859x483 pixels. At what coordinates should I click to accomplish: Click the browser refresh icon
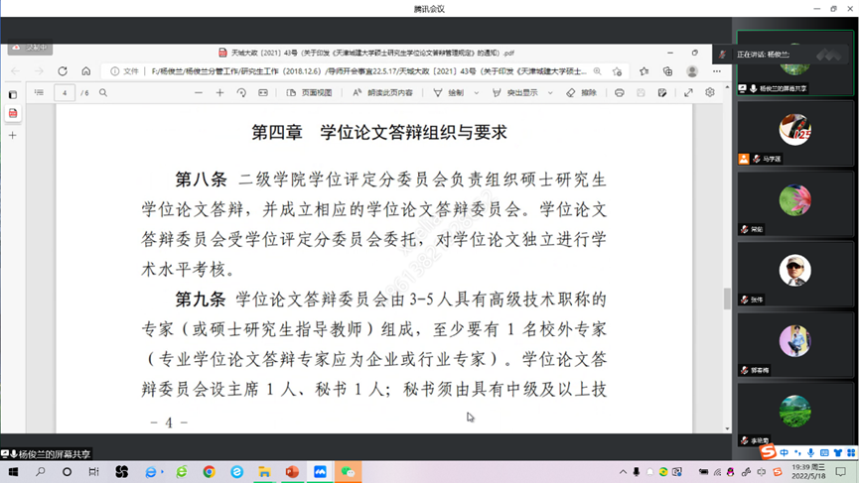[63, 71]
